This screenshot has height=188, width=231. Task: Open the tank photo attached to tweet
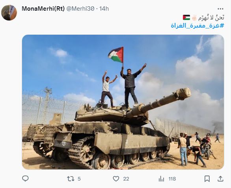123,102
